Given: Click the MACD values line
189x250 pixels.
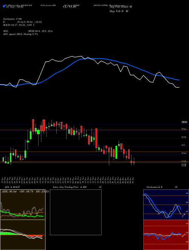Looking at the screenshot, I should click(19, 25).
